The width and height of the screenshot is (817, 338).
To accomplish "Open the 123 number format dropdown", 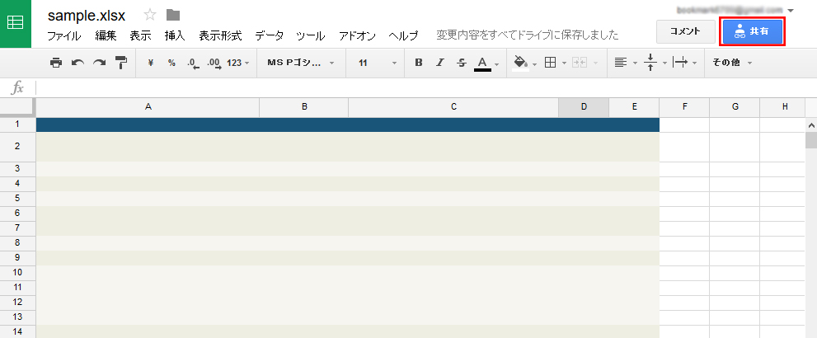I will 238,63.
